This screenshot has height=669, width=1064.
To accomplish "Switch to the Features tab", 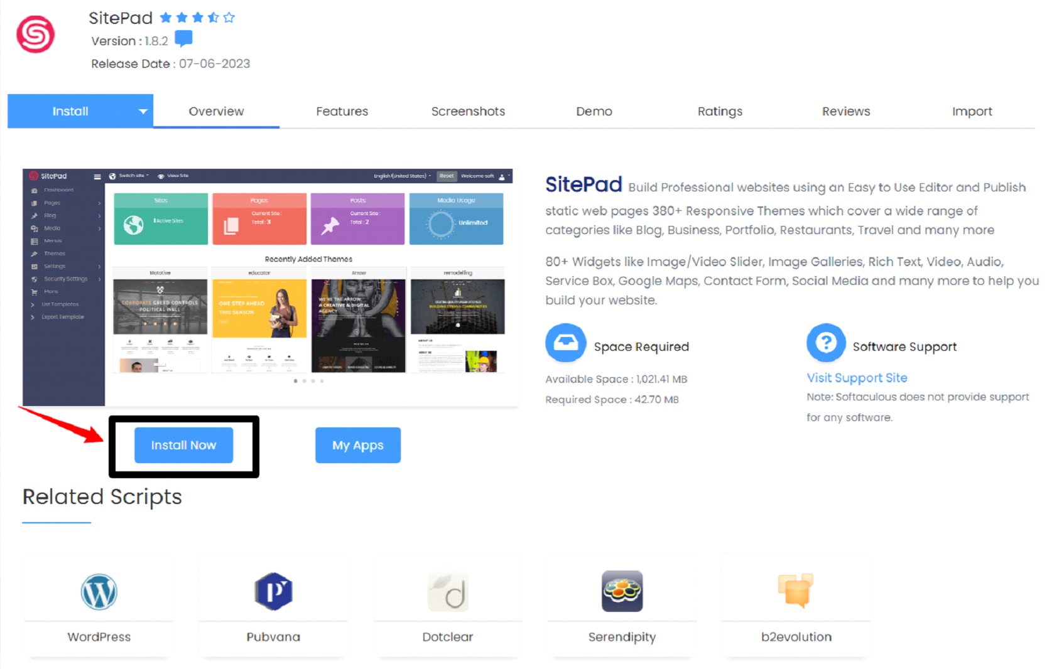I will tap(342, 111).
